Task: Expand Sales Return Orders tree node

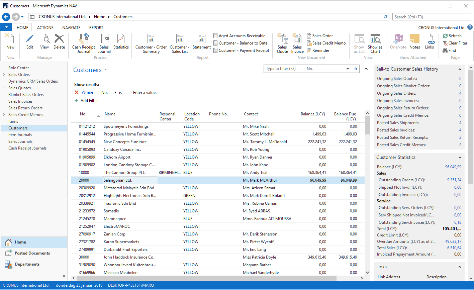Action: point(4,108)
